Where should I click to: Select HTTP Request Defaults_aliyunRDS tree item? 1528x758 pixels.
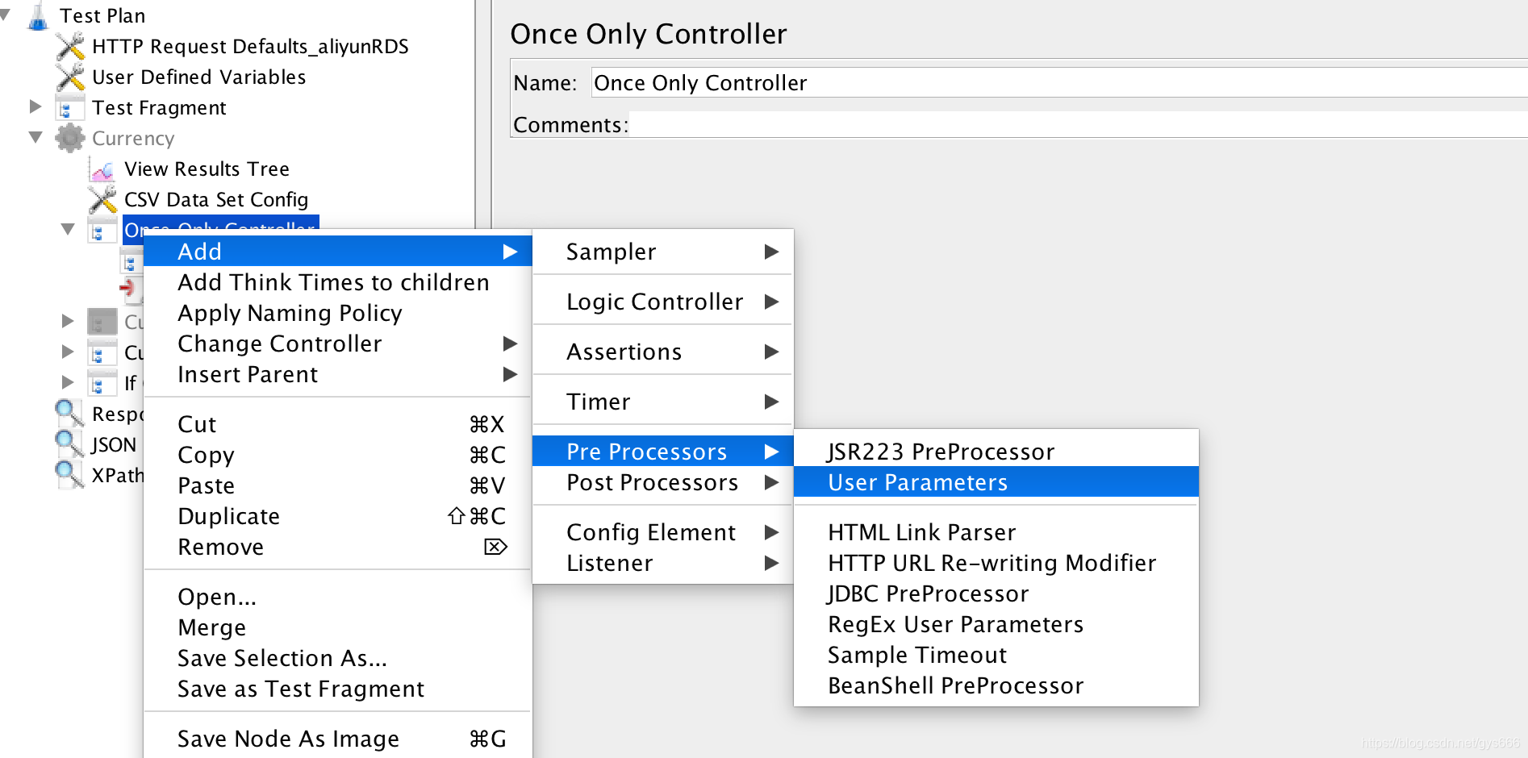250,46
